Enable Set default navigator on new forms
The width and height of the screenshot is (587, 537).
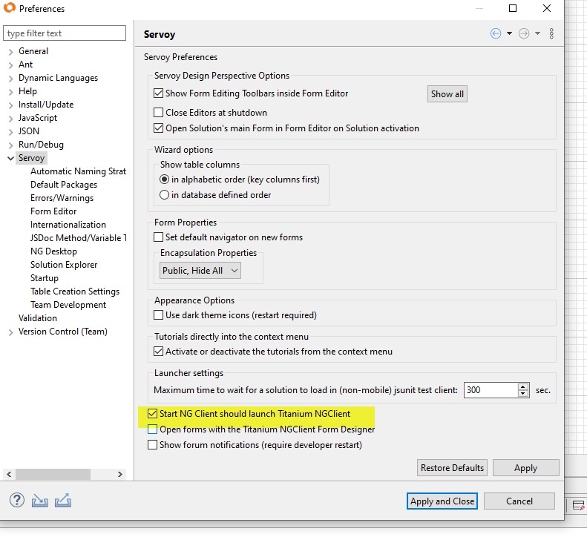point(158,237)
